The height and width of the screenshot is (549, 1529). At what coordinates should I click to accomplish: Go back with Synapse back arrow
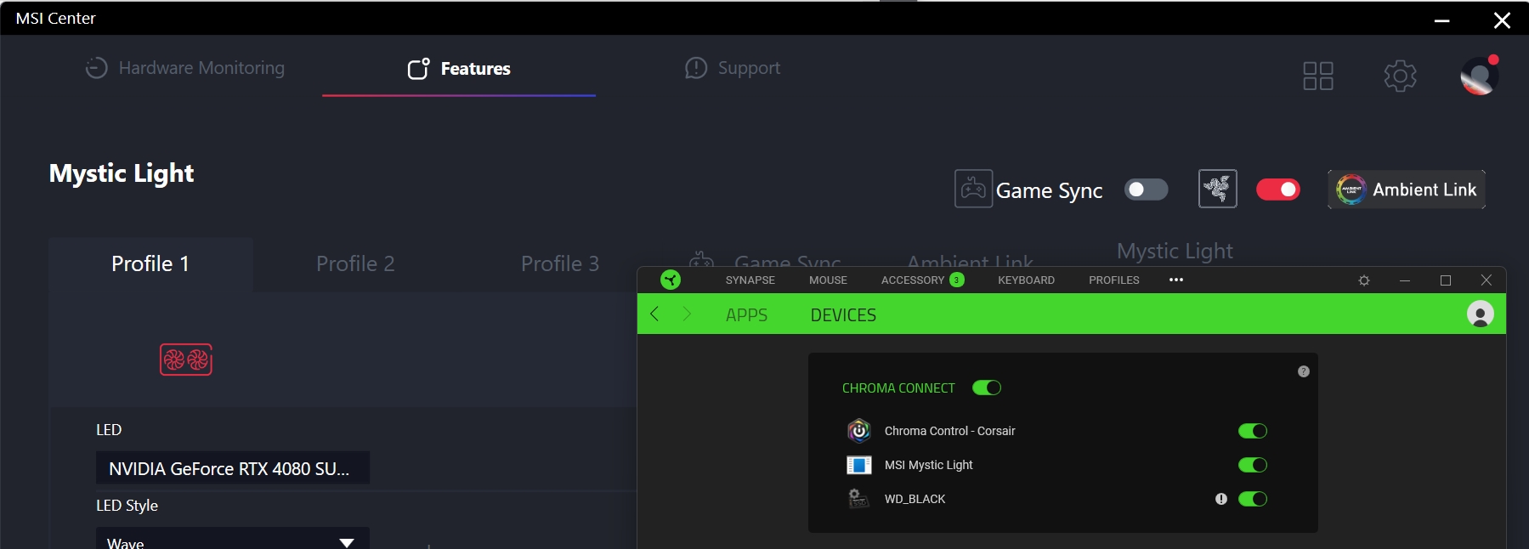(654, 314)
